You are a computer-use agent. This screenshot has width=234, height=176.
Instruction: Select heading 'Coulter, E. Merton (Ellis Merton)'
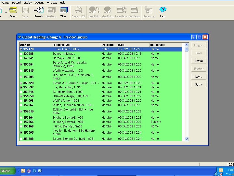pos(74,132)
